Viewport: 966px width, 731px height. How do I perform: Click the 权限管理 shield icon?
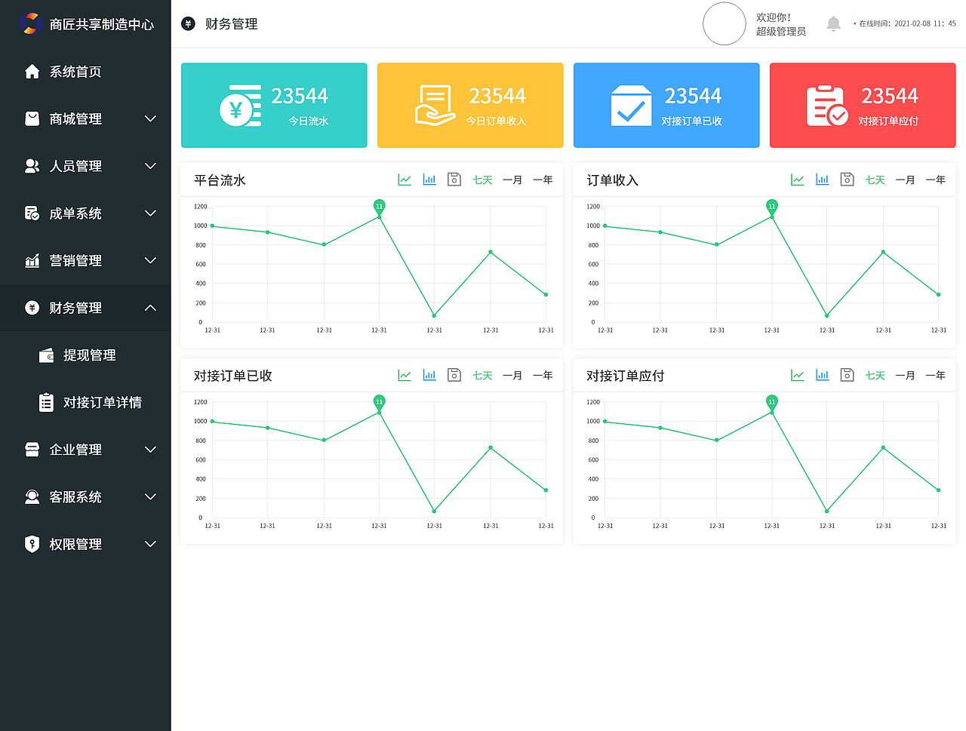click(32, 544)
